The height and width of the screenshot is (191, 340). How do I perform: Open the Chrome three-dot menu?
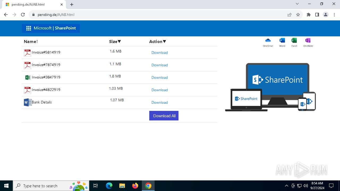334,15
